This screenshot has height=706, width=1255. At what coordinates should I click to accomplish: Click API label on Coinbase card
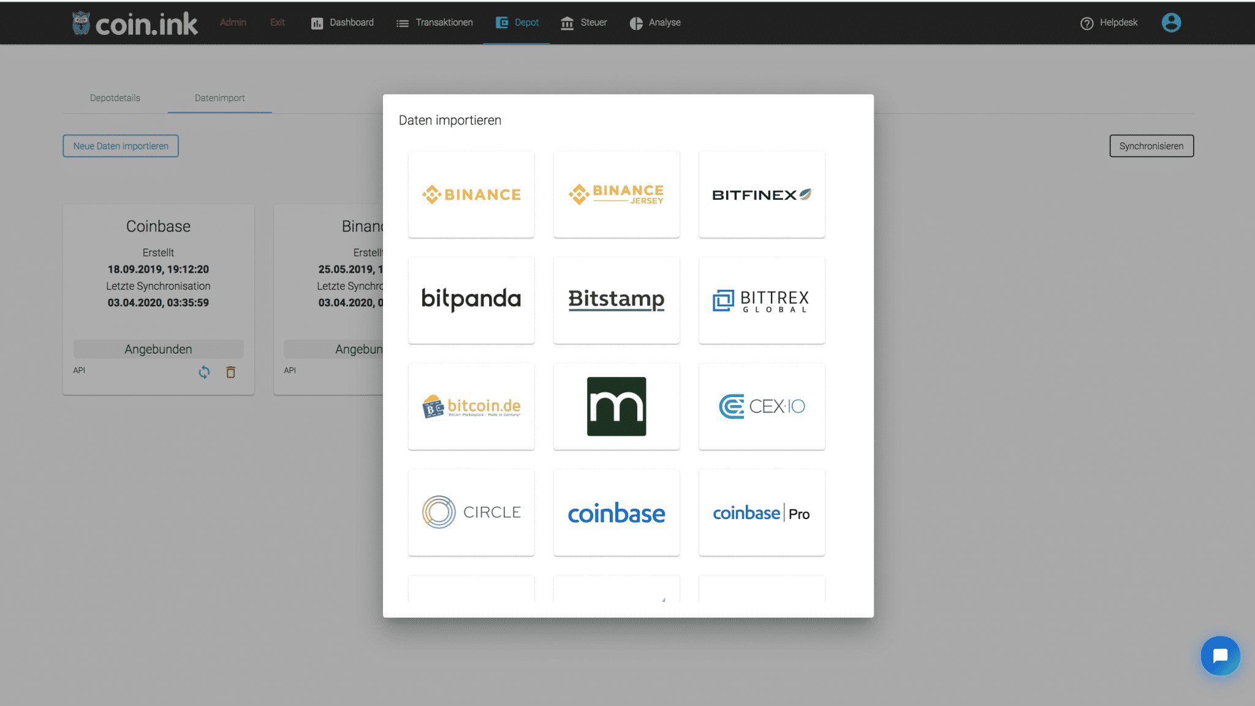click(79, 370)
